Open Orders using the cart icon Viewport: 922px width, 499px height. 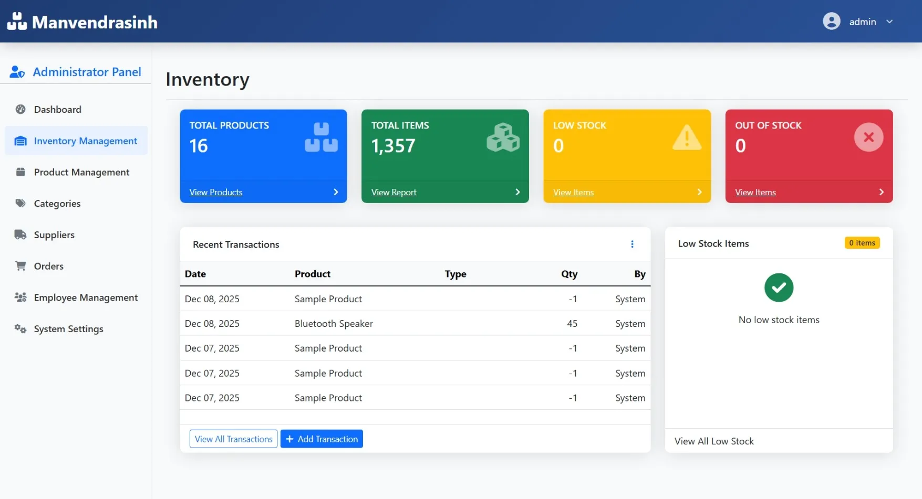pos(20,266)
